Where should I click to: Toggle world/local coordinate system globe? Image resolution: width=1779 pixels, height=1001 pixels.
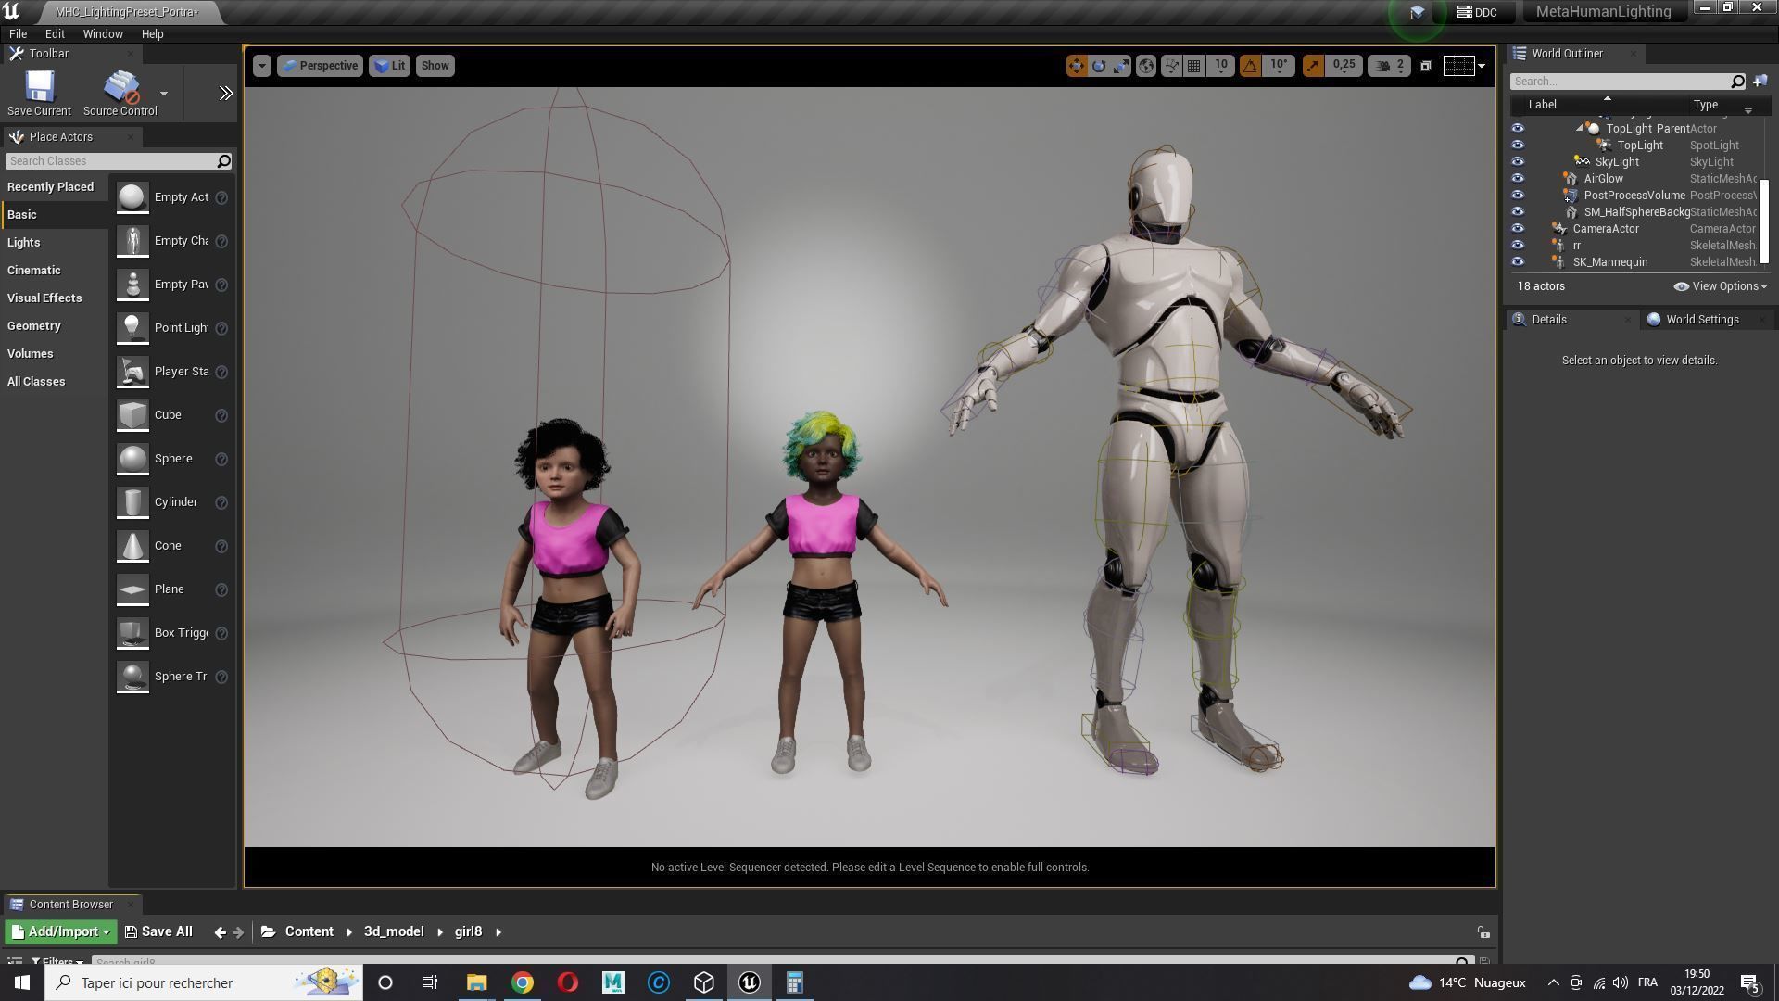[x=1146, y=66]
